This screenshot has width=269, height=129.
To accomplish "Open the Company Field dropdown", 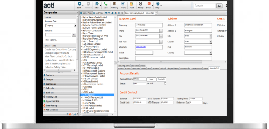I will coord(75,25).
